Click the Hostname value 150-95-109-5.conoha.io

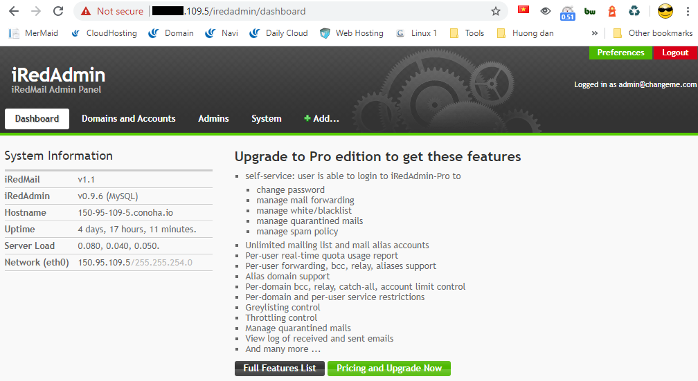point(125,212)
